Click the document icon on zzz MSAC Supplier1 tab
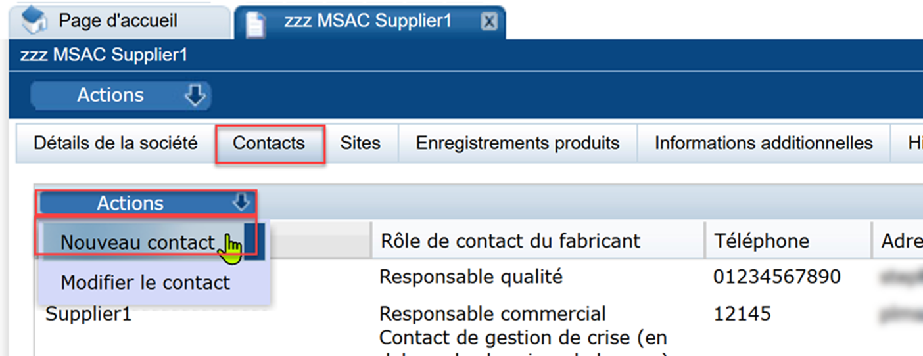This screenshot has height=356, width=923. [x=255, y=24]
